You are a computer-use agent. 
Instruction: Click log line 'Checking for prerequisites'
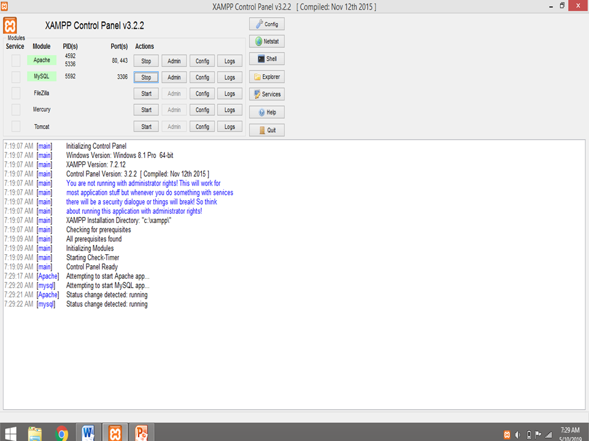(x=98, y=230)
